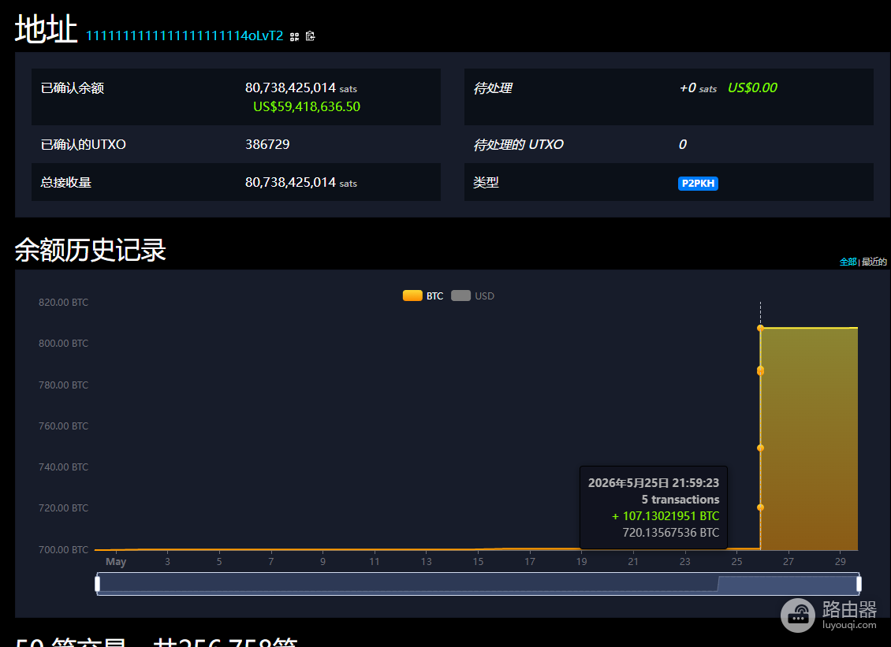Toggle the USD legend series
This screenshot has width=891, height=647.
tap(473, 296)
